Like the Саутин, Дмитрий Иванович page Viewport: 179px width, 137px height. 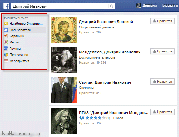coord(162,82)
